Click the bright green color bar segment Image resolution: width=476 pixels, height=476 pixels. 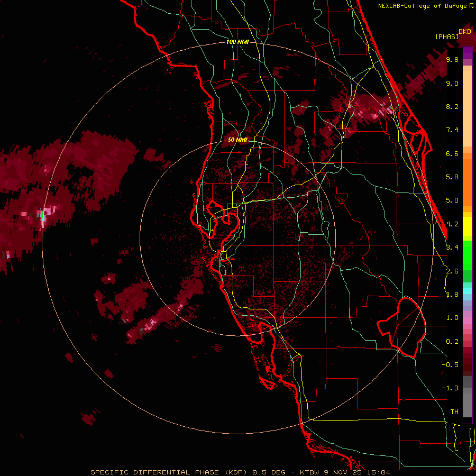pyautogui.click(x=467, y=255)
